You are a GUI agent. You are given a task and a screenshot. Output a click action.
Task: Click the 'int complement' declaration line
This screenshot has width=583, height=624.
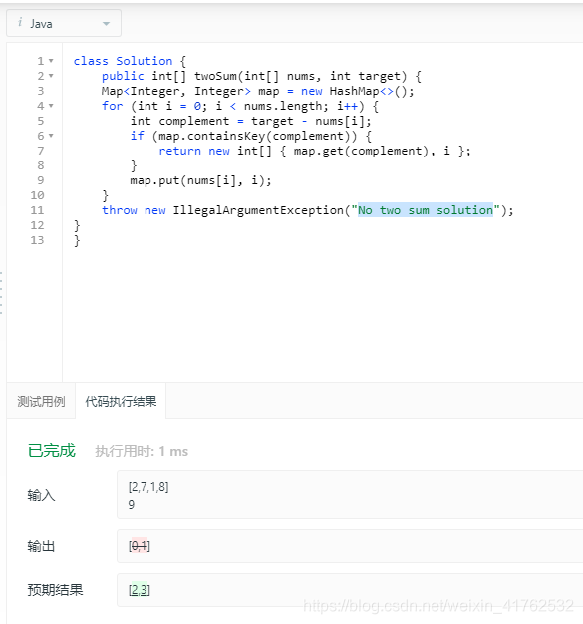251,121
